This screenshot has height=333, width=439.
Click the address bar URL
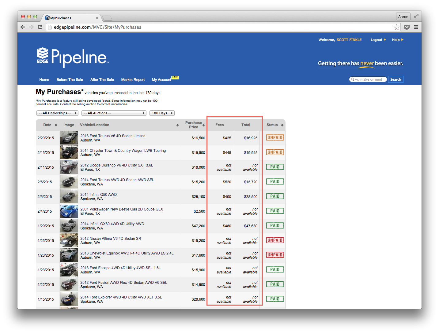[97, 27]
